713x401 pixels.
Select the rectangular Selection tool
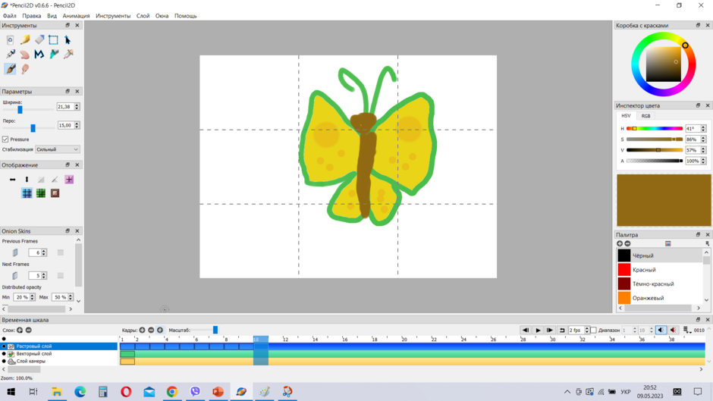pos(54,40)
